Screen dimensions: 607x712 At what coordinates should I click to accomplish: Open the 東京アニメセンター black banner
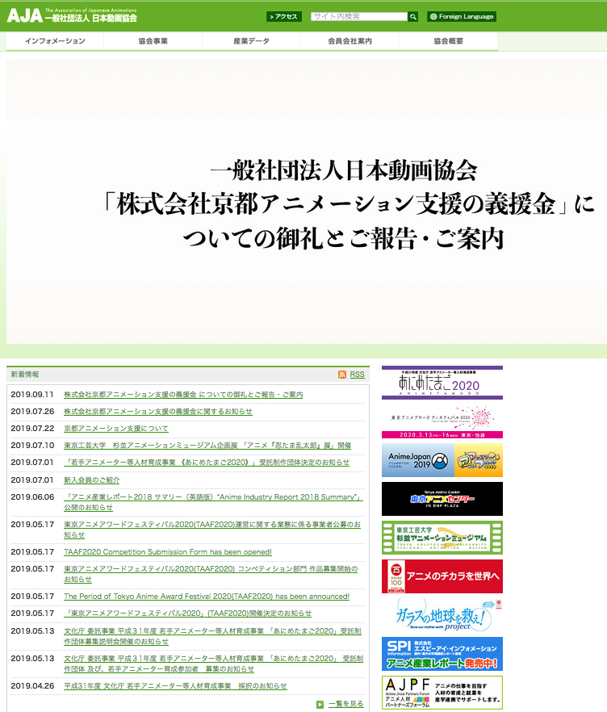442,499
